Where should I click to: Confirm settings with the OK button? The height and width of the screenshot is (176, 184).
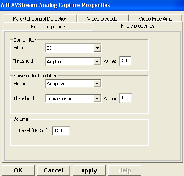pos(18,170)
